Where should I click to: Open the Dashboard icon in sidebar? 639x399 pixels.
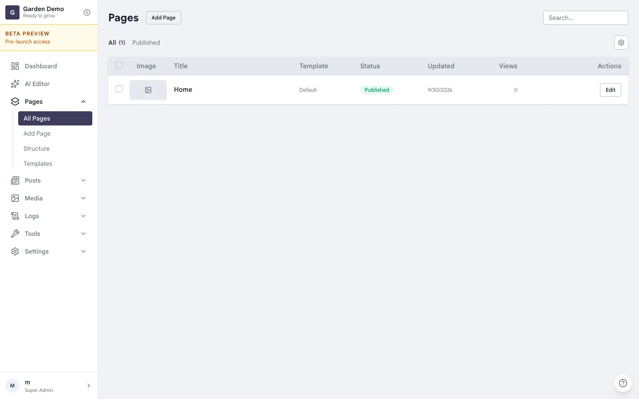15,66
